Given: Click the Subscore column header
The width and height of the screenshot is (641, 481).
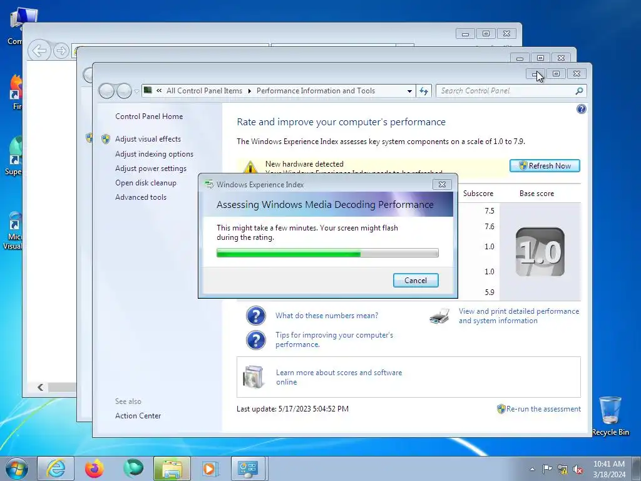Looking at the screenshot, I should coord(478,194).
